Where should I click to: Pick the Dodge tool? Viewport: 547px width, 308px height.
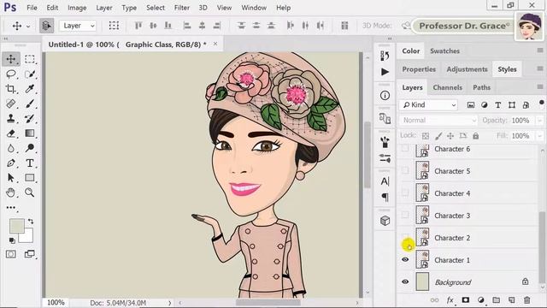(30, 148)
